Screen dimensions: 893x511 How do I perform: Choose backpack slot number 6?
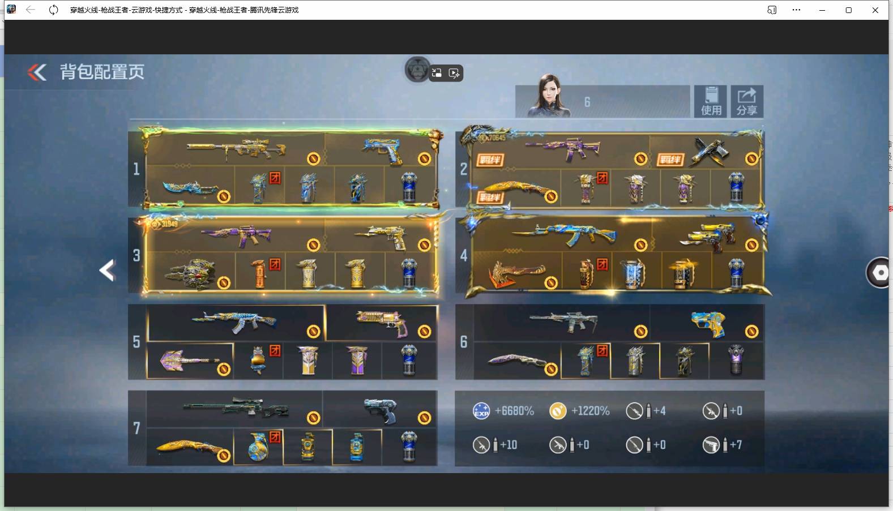[x=464, y=342]
